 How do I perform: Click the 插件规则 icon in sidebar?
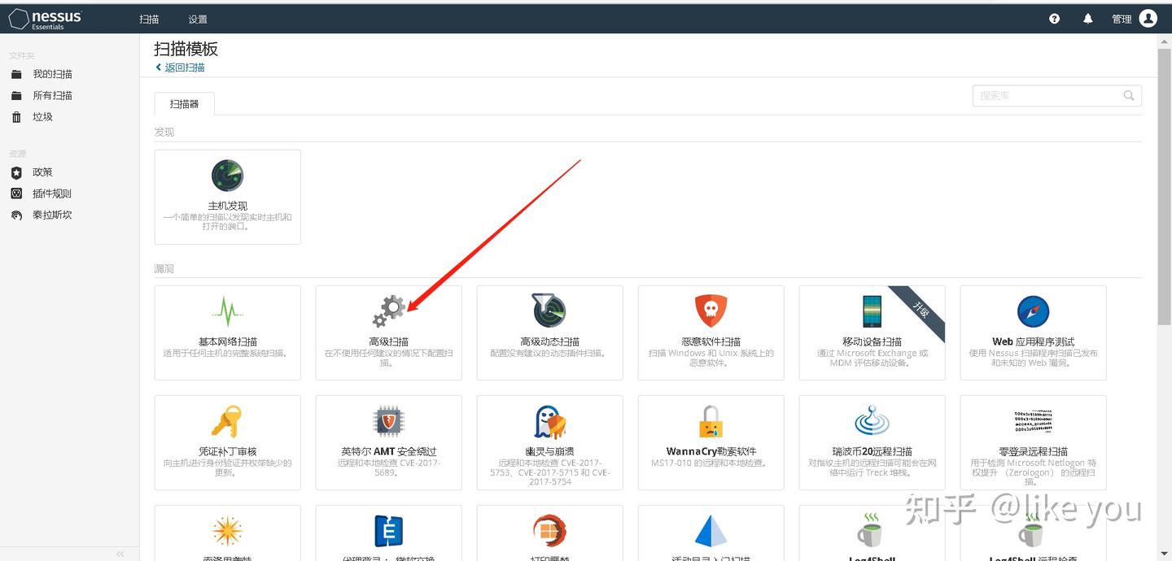[x=16, y=194]
